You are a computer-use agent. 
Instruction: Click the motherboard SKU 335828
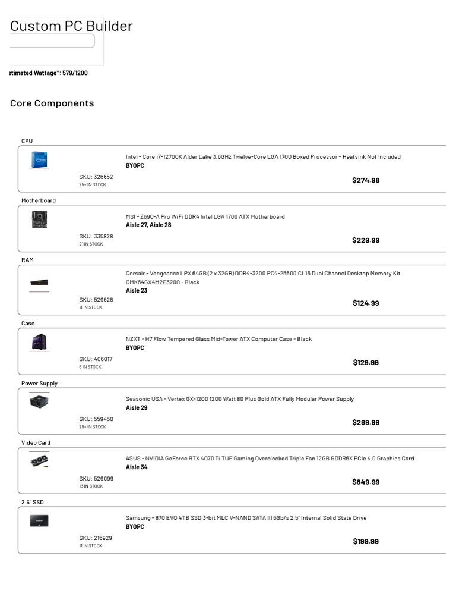tap(96, 237)
